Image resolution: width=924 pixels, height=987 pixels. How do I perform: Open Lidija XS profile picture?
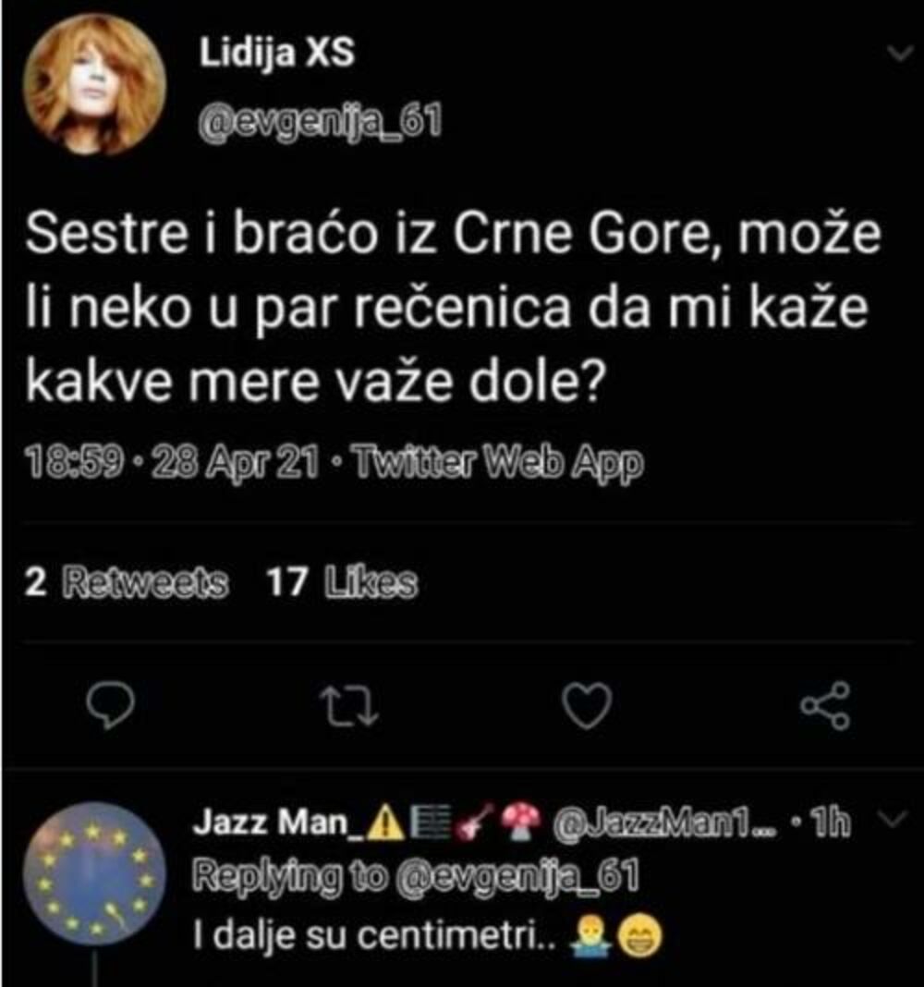[94, 85]
